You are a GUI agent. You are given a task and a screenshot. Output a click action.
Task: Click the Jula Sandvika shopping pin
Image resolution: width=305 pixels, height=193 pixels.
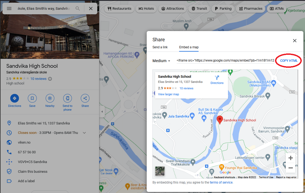192,116
